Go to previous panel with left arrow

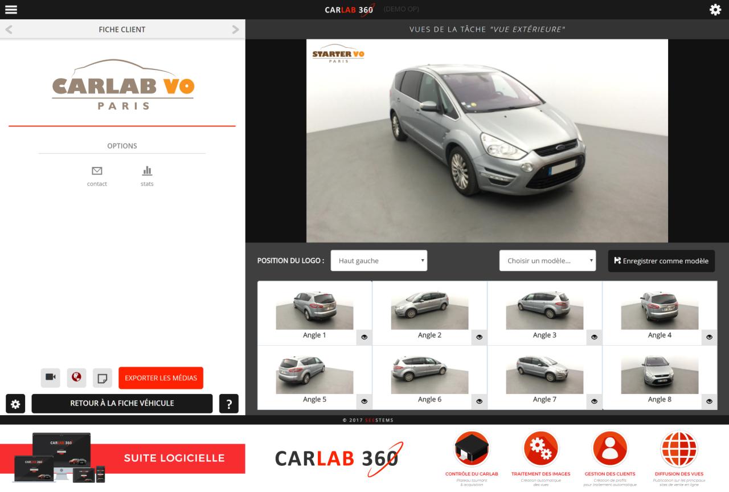[x=9, y=30]
